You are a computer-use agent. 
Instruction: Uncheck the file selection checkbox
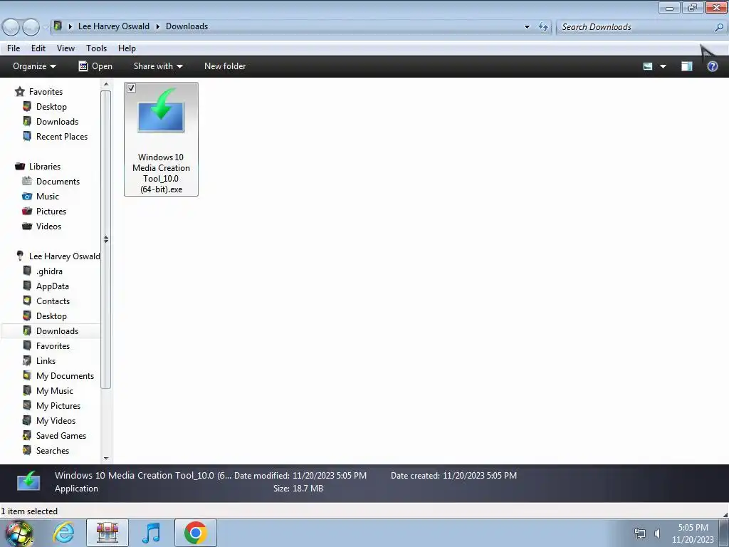pyautogui.click(x=131, y=88)
